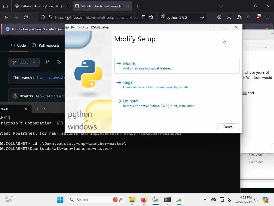Open the dzmtrzz author profile link

(26, 96)
